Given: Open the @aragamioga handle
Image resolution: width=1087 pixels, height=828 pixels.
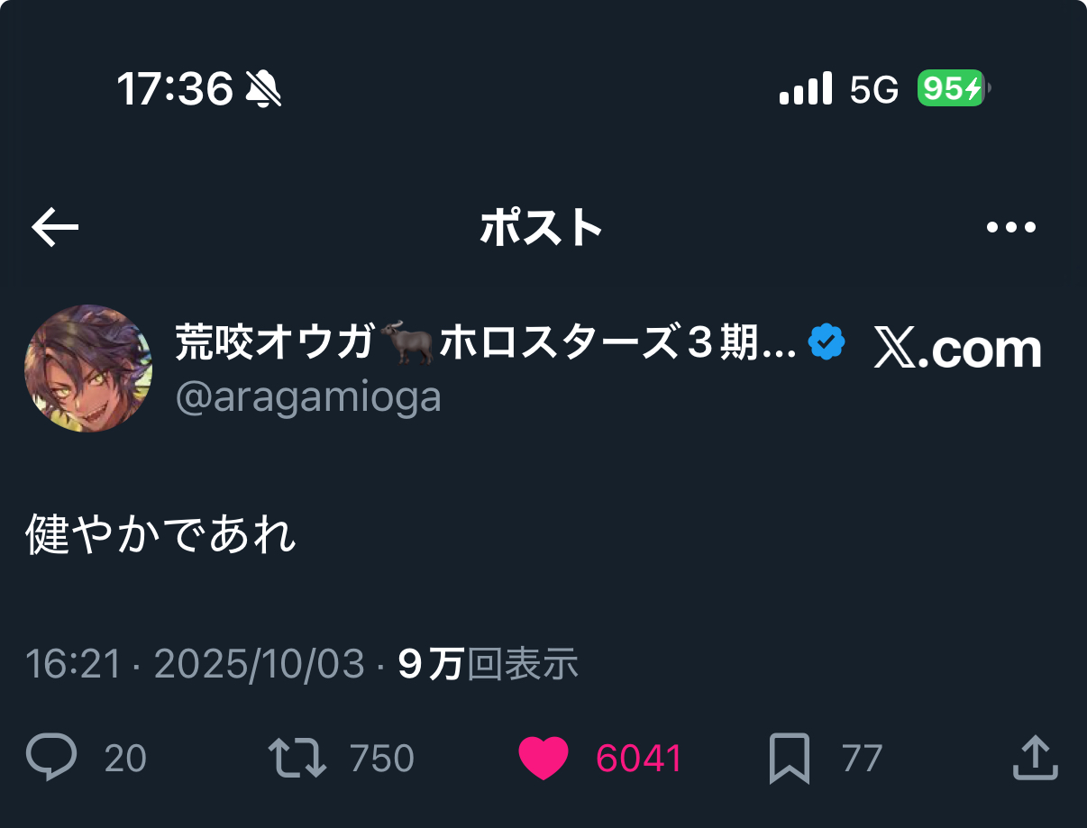Looking at the screenshot, I should [x=308, y=396].
